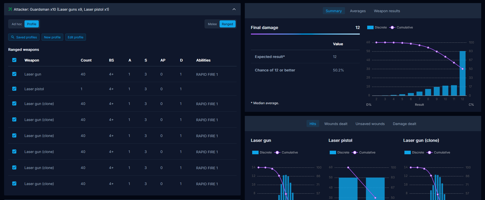Click the Laser pistol count value 1
This screenshot has width=485, height=200.
coord(82,89)
